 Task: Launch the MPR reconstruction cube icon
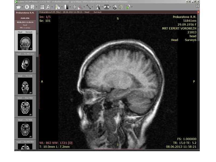tap(115, 7)
